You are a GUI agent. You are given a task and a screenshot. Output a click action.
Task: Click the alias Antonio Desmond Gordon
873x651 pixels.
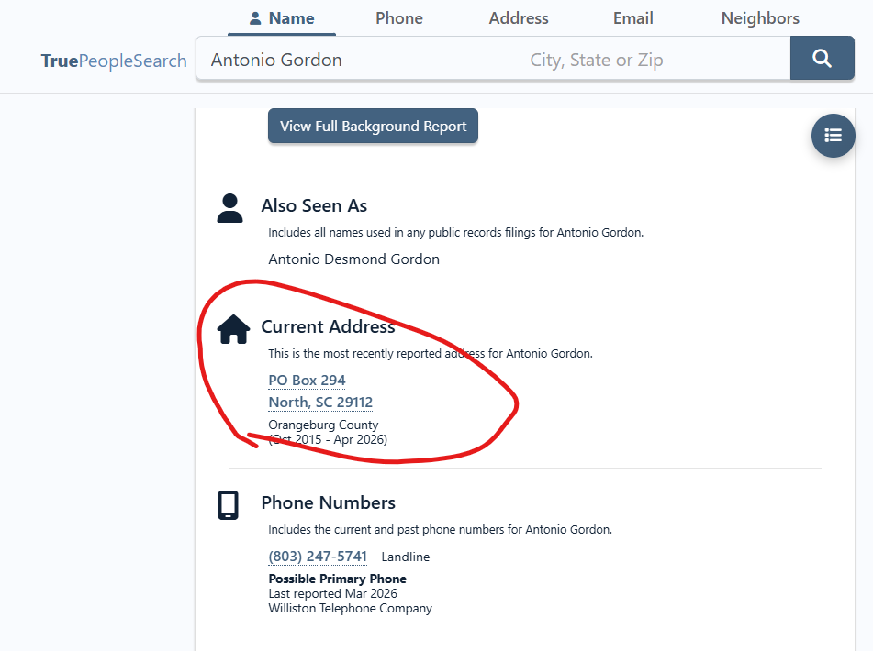point(353,259)
